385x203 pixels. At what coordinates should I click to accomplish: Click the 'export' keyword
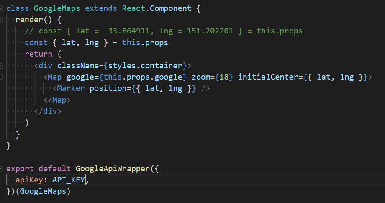(x=20, y=169)
